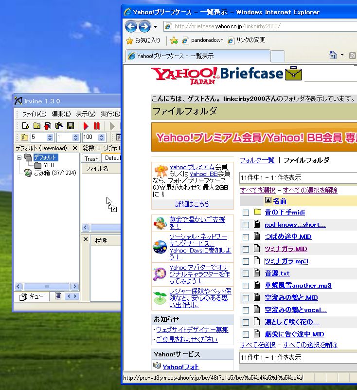This screenshot has width=357, height=390.
Task: Click the stepper arrows beside the value 5
Action: (50, 137)
